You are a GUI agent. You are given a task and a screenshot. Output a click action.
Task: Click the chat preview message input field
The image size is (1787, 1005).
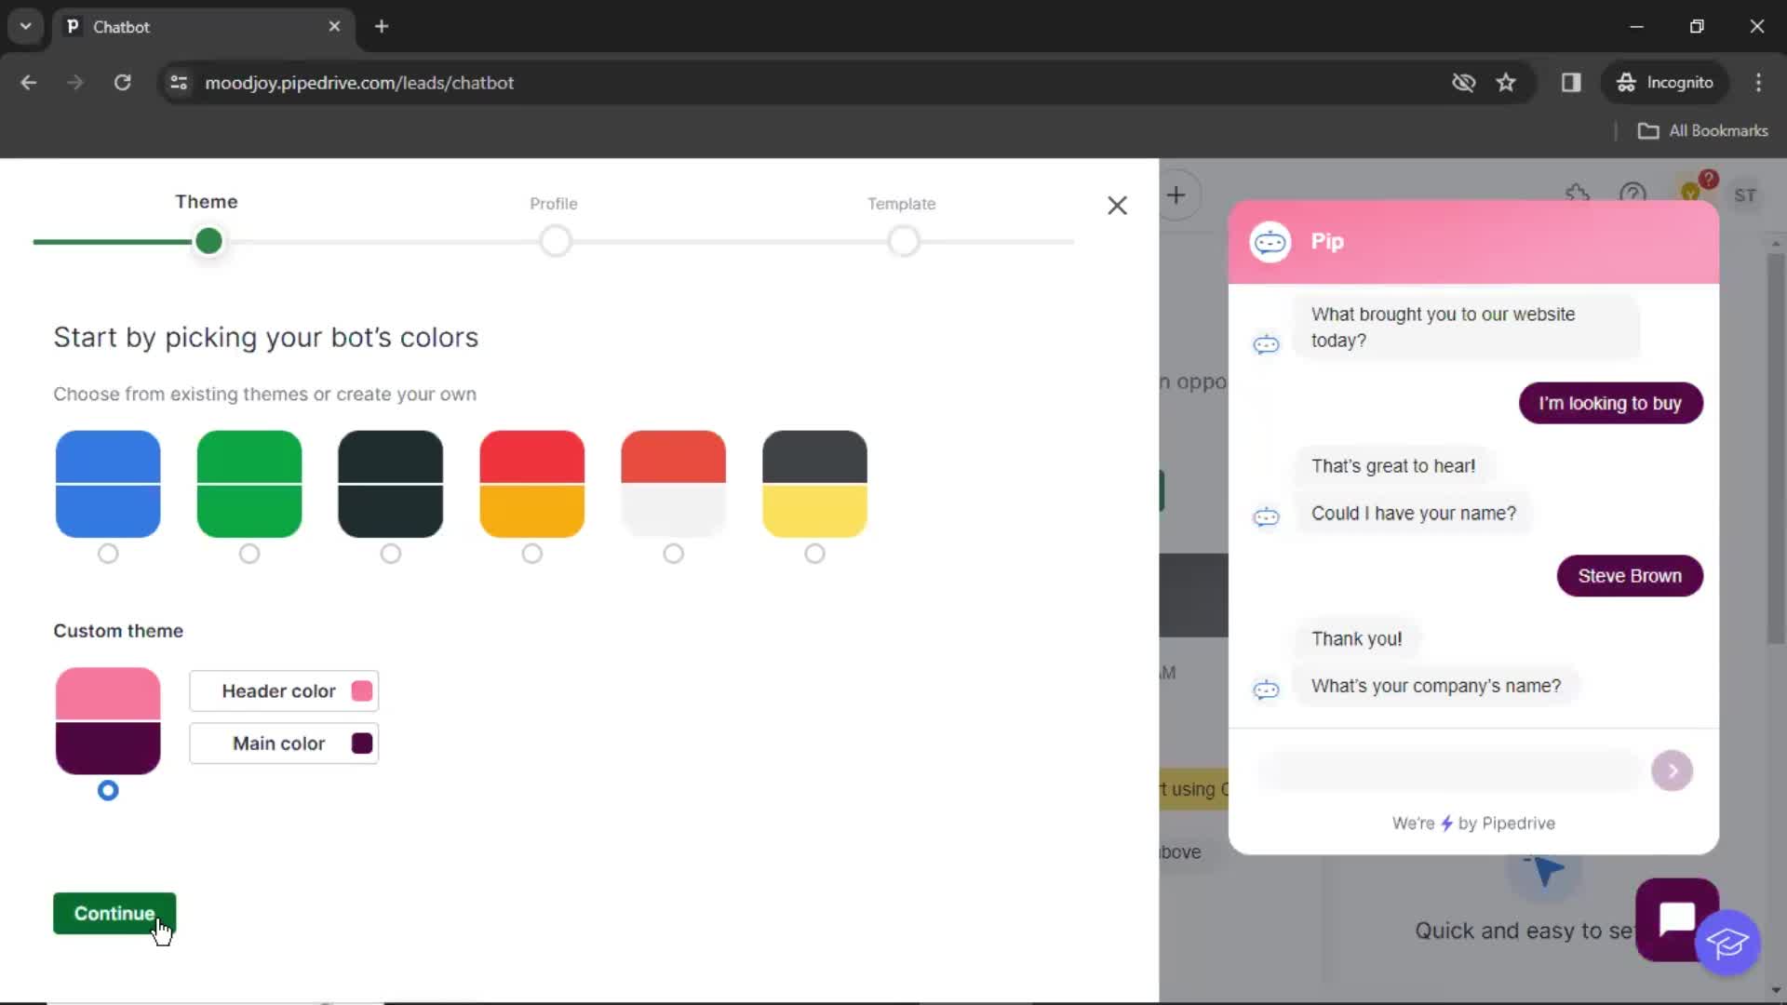1448,770
